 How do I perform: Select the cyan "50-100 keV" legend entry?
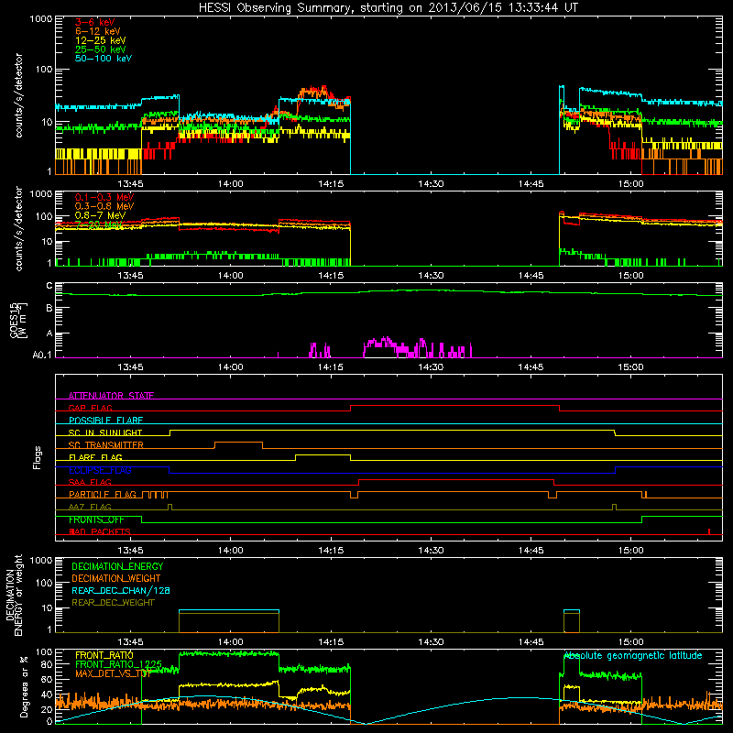(104, 59)
